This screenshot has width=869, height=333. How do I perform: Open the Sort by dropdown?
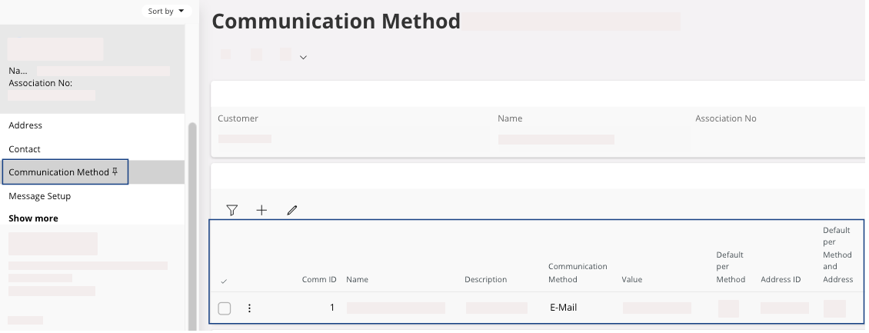pos(166,11)
